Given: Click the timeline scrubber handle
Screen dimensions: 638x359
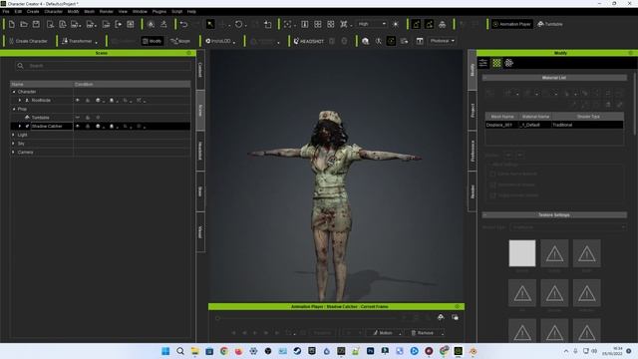Looking at the screenshot, I should pos(217,318).
